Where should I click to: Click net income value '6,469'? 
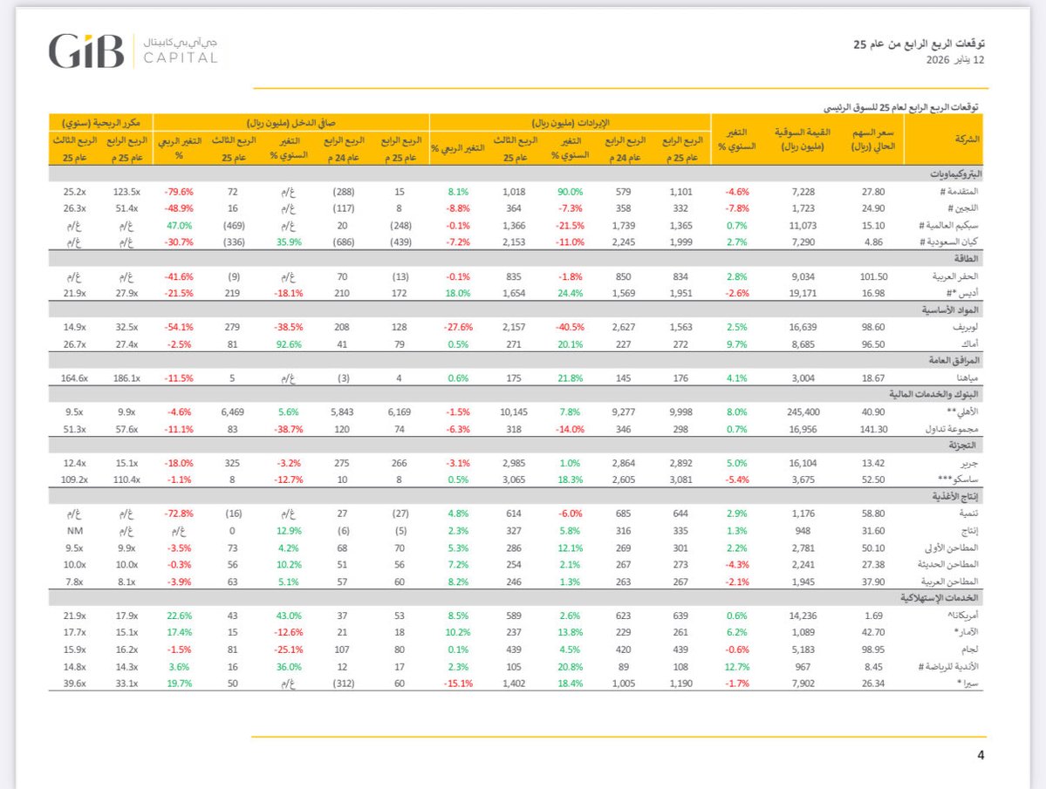(x=232, y=412)
